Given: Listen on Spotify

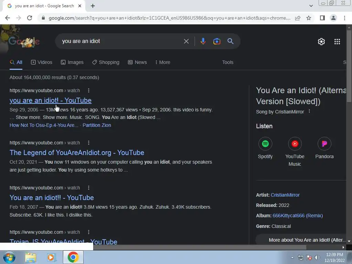Looking at the screenshot, I should 265,148.
